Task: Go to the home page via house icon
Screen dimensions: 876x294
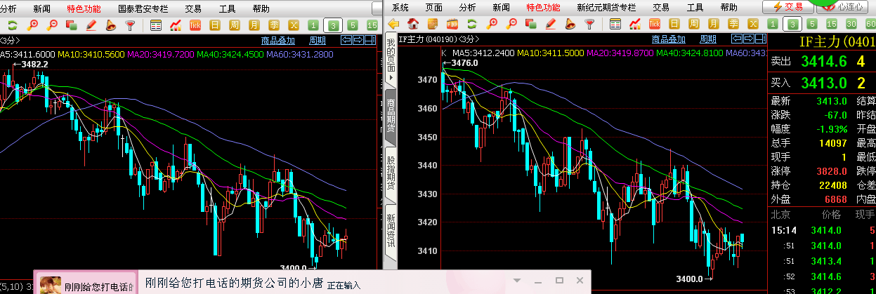Action: point(413,25)
